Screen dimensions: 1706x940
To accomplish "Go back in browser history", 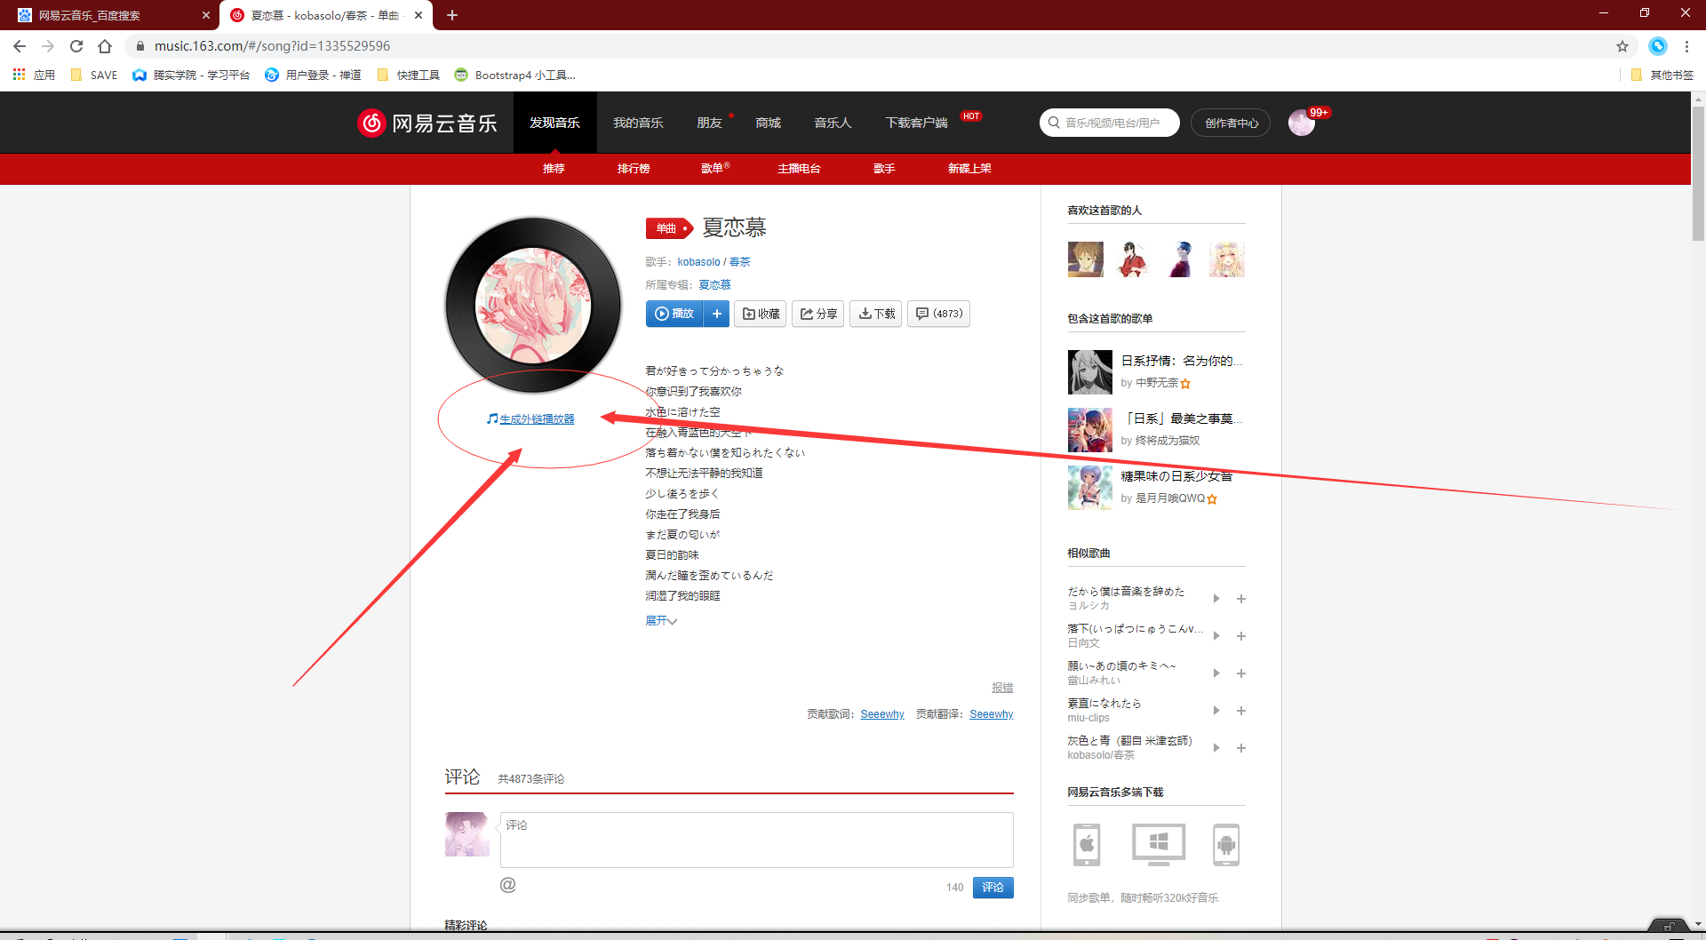I will click(x=20, y=46).
